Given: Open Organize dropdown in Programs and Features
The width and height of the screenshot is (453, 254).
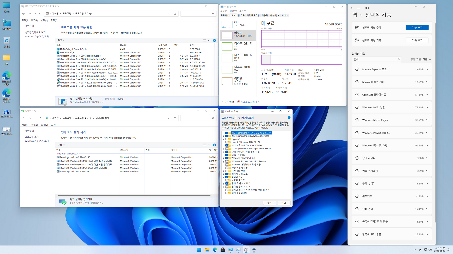Looking at the screenshot, I should 61,40.
